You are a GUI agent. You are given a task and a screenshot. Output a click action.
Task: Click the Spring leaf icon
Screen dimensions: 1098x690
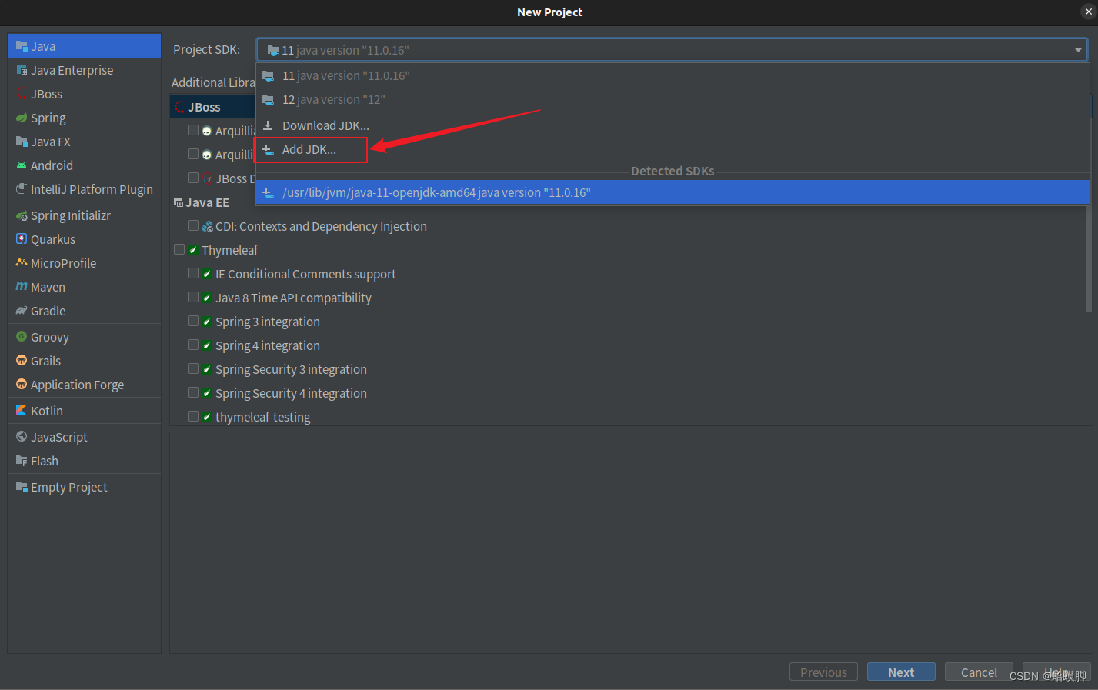[22, 118]
